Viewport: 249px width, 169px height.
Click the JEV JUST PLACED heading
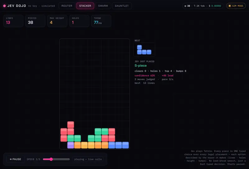coord(144,61)
